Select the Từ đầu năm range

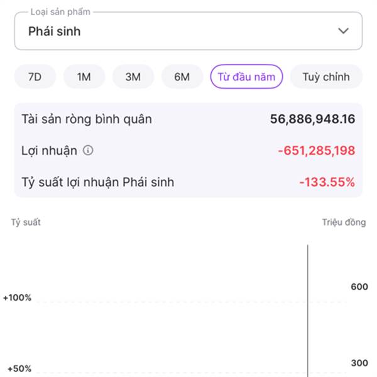tap(246, 77)
